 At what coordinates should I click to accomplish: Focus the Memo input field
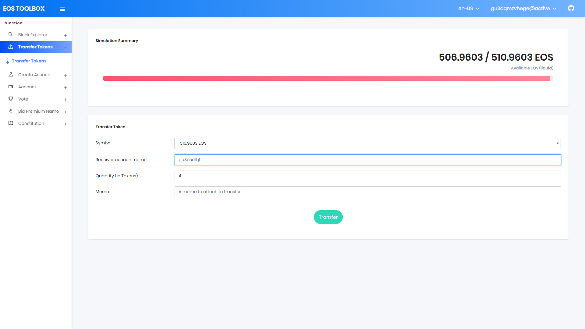click(x=367, y=192)
